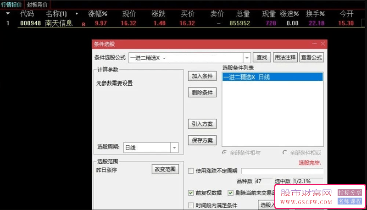
Task: Click the field next to 使用涨跌不定周期
Action: click(282, 171)
